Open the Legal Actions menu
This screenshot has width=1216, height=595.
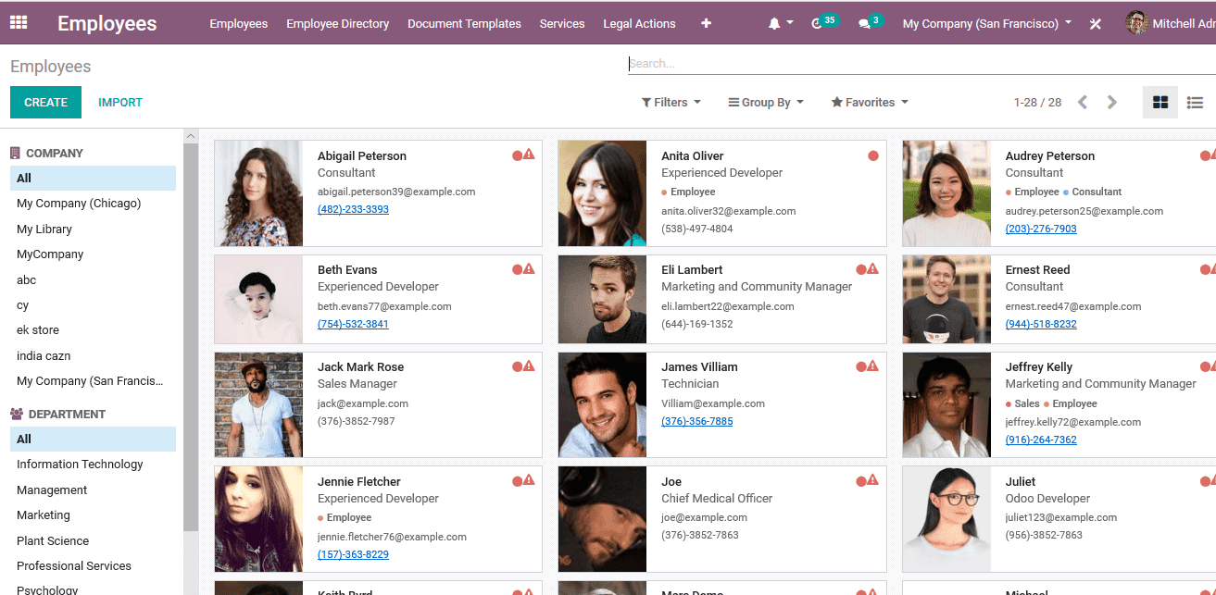(x=639, y=23)
